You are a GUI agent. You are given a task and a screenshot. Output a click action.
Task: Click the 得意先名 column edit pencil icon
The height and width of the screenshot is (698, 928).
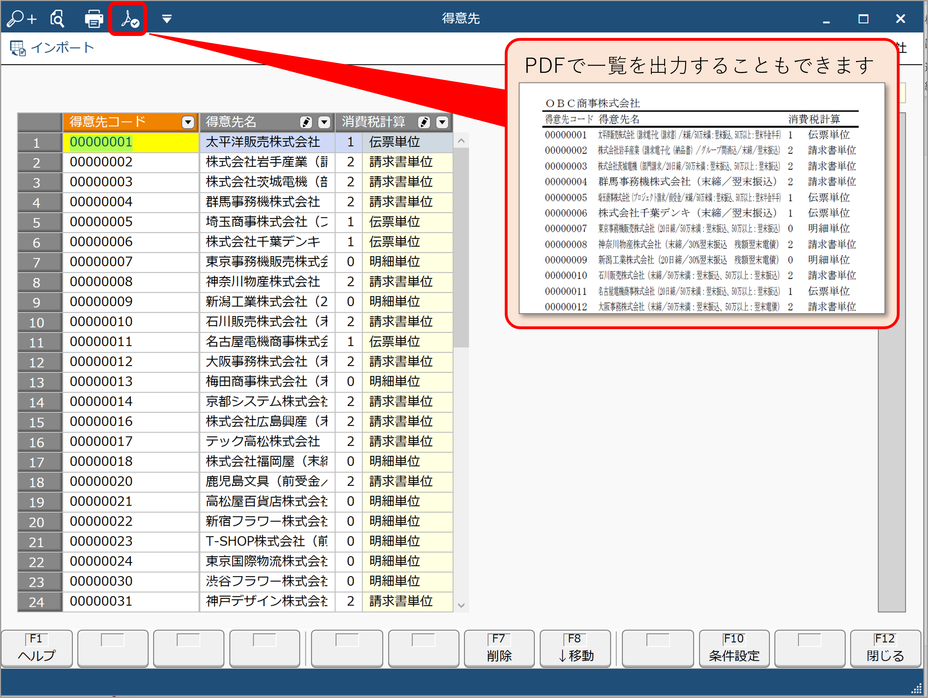tap(306, 122)
